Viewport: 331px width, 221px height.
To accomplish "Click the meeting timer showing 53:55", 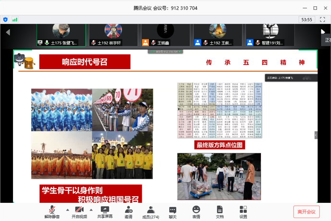I will [x=306, y=20].
